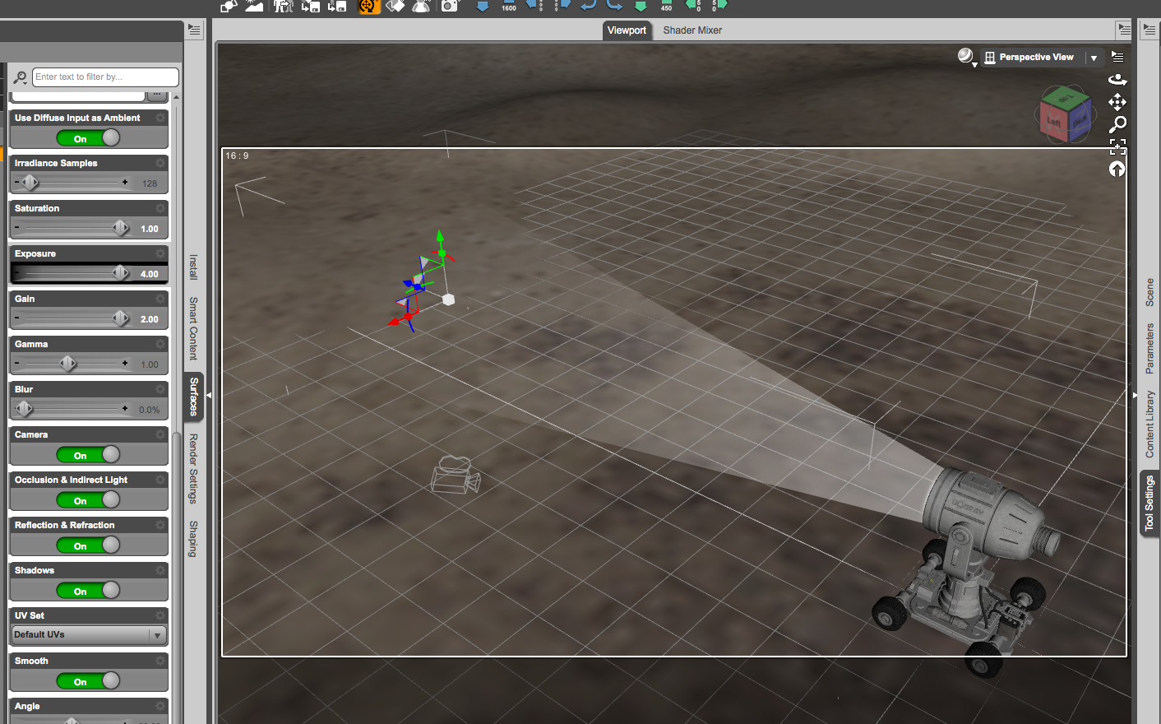Open the DrawStyle sphere options
The image size is (1161, 724).
coord(966,57)
